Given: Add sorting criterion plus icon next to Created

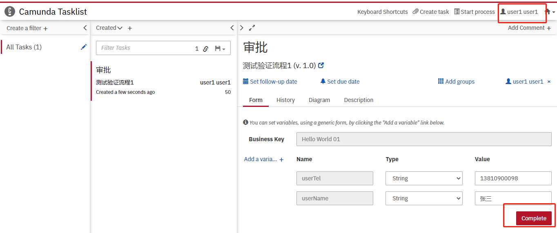Looking at the screenshot, I should (130, 28).
